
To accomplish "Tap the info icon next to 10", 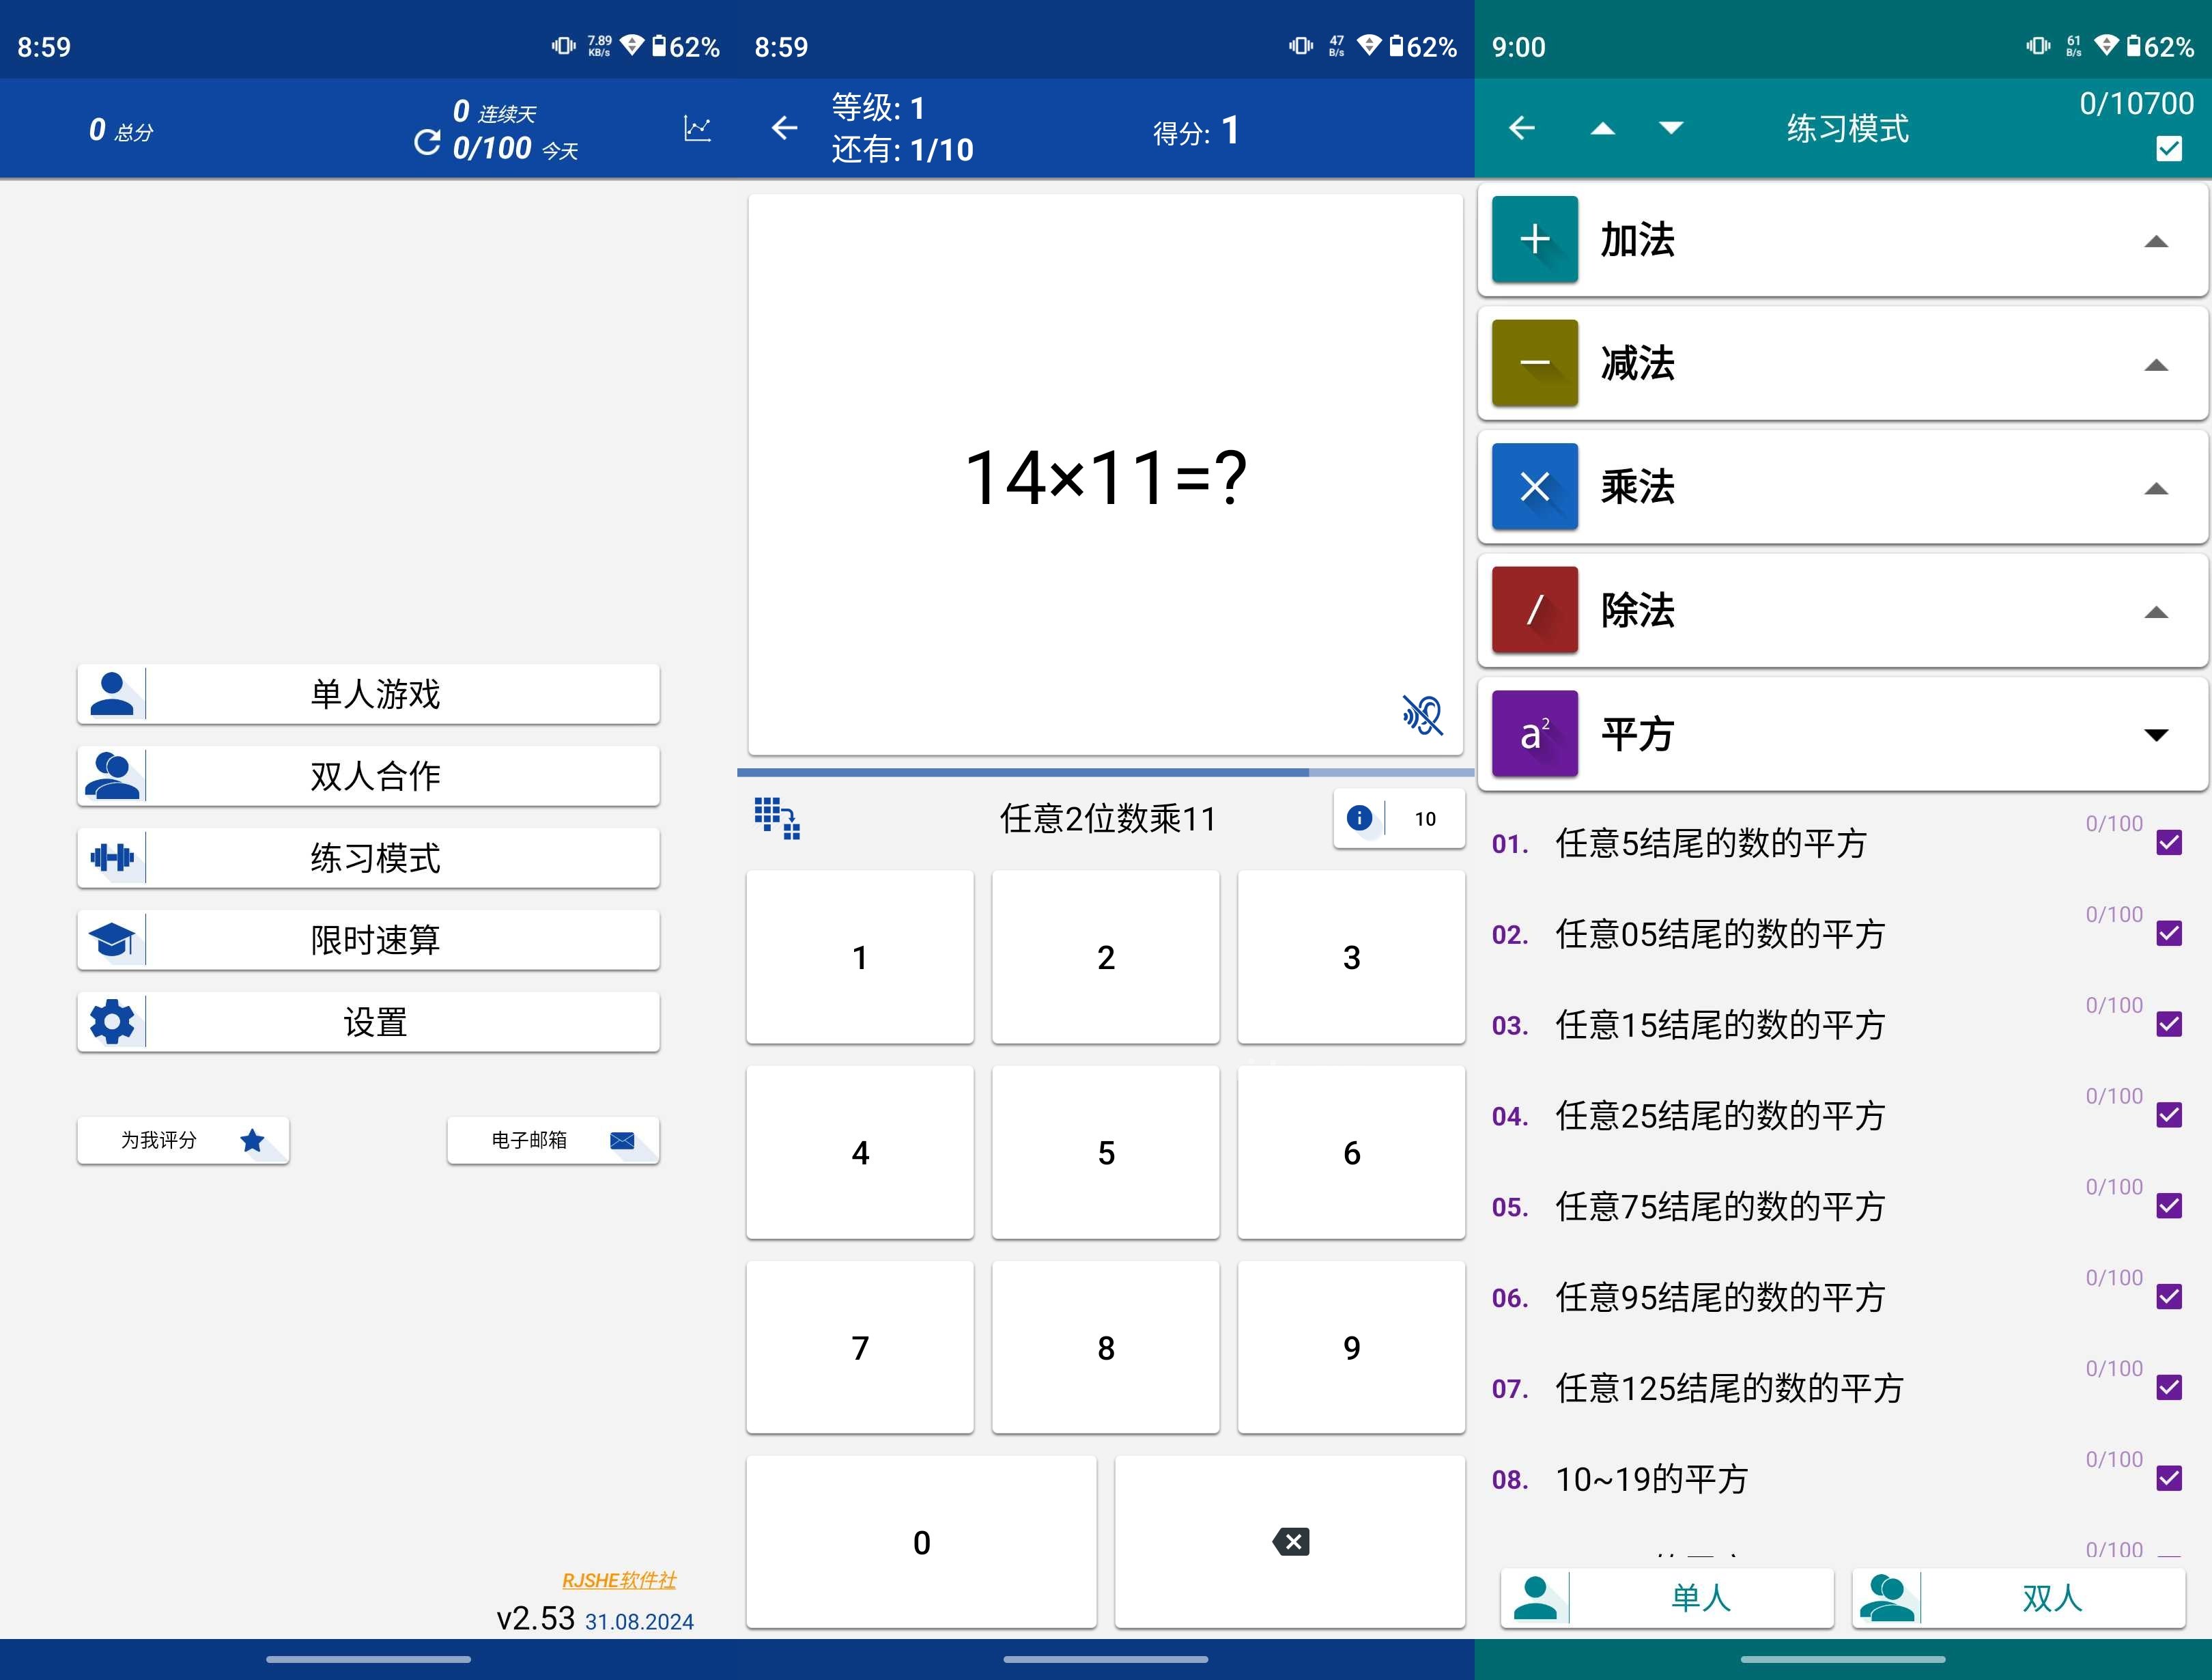I will [1359, 818].
